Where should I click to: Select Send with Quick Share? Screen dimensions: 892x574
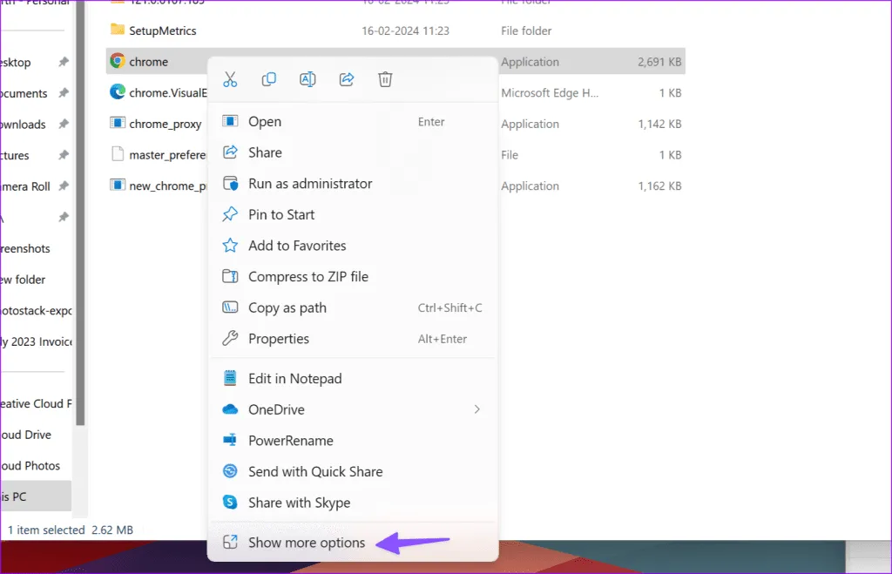(314, 472)
